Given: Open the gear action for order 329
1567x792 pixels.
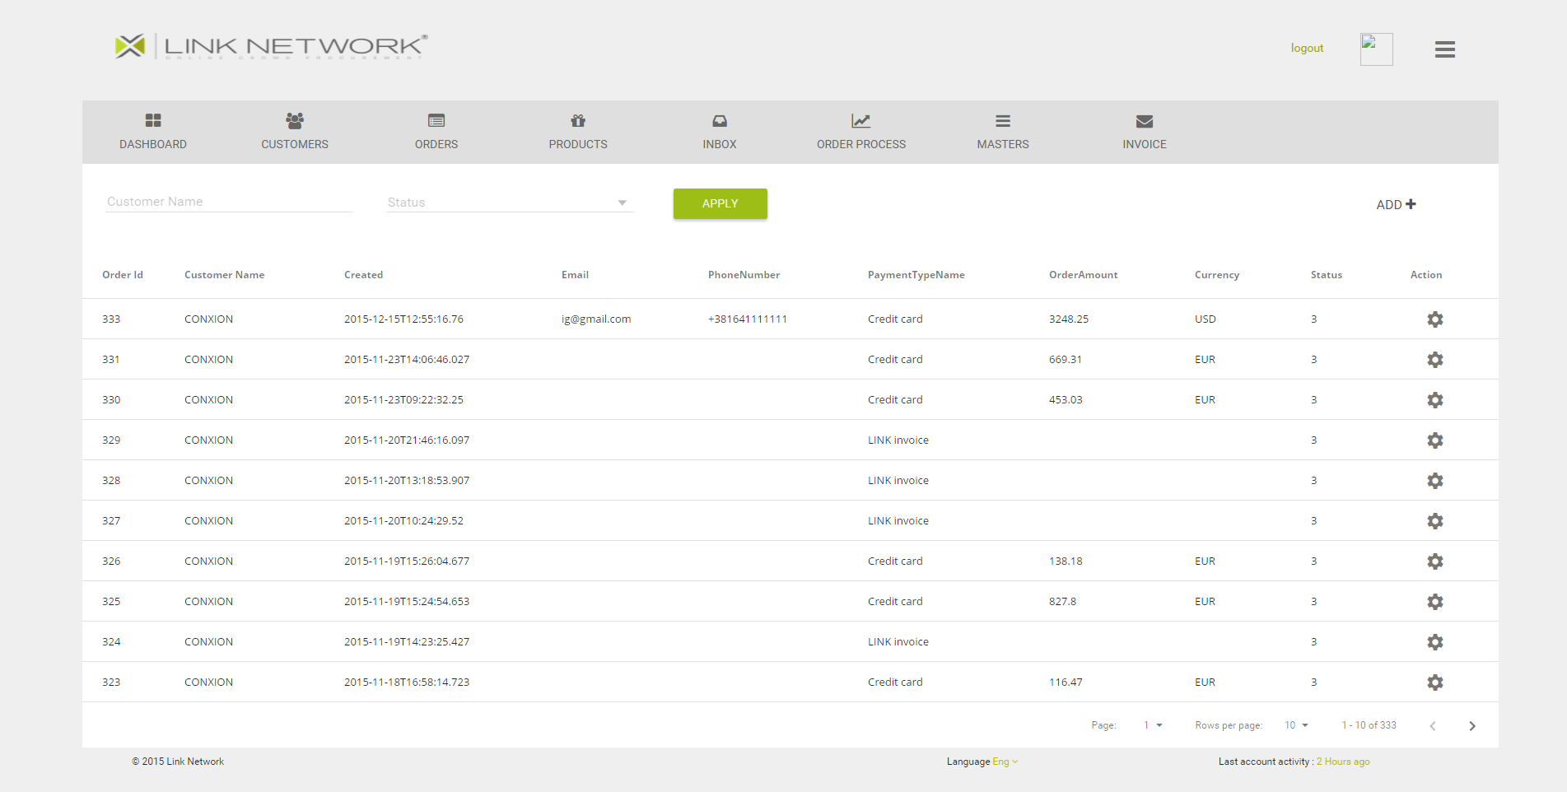Looking at the screenshot, I should click(1434, 440).
